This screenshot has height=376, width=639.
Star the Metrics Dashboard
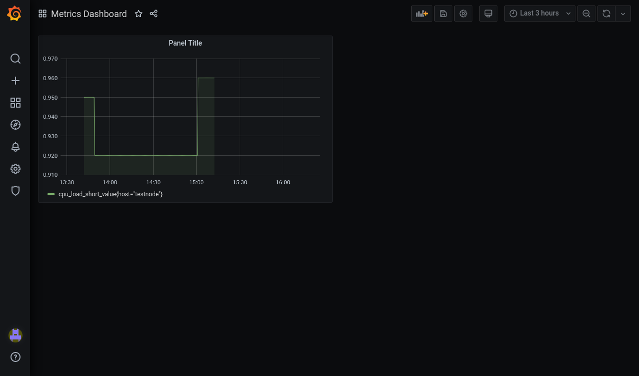click(x=139, y=14)
